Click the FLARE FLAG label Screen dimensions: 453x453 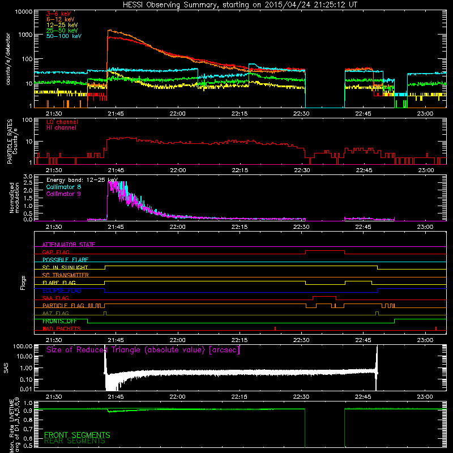coord(59,283)
